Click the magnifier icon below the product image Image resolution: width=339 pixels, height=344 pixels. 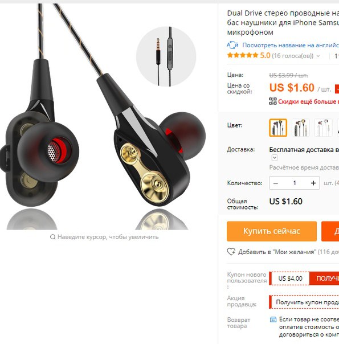pos(52,237)
